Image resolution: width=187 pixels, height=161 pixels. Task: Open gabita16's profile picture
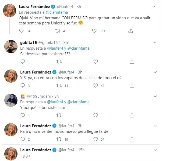coord(11,46)
